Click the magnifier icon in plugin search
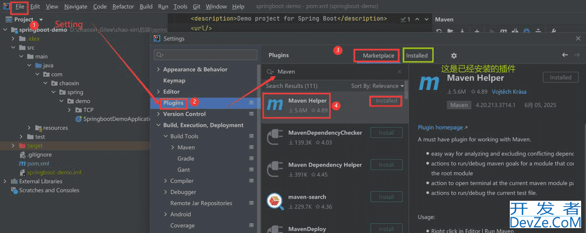The height and width of the screenshot is (233, 586). 271,72
